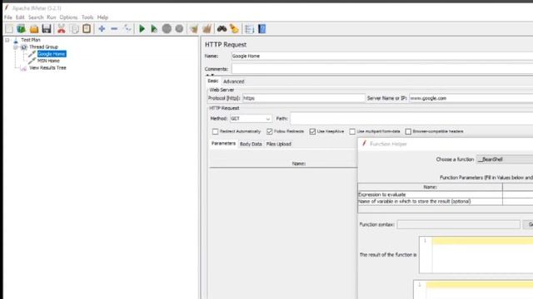Screen dimensions: 533x299
Task: Open the Run menu
Action: (x=52, y=17)
